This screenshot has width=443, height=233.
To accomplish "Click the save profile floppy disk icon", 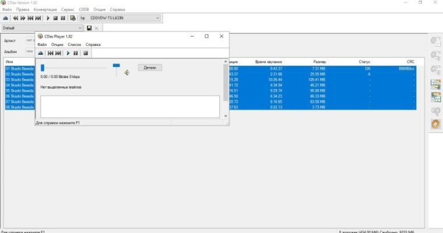I will pyautogui.click(x=89, y=28).
